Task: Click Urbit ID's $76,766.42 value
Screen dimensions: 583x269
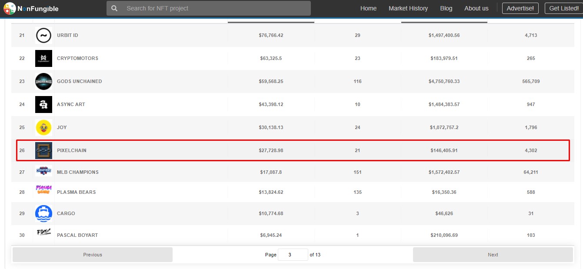Action: pyautogui.click(x=271, y=35)
